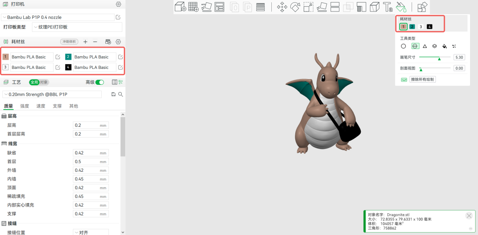Image resolution: width=478 pixels, height=235 pixels.
Task: Select the sphere brush tool type
Action: (x=415, y=46)
